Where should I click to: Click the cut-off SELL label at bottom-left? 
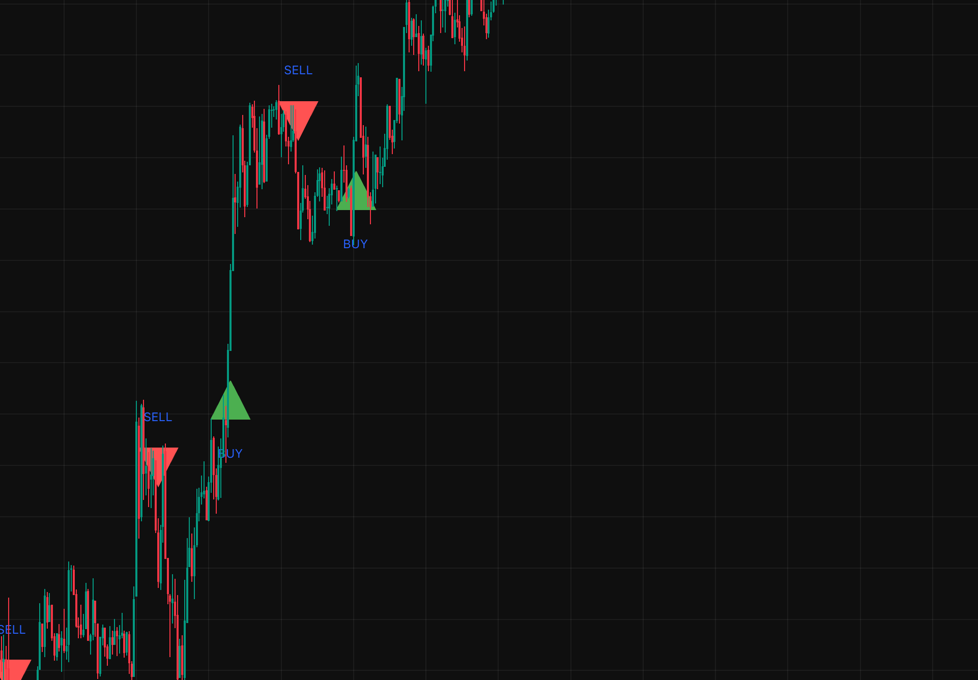[12, 630]
